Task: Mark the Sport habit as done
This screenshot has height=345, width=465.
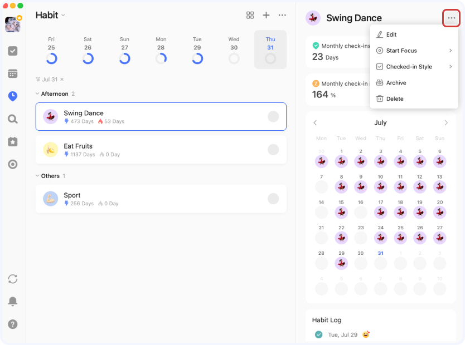Action: (273, 199)
